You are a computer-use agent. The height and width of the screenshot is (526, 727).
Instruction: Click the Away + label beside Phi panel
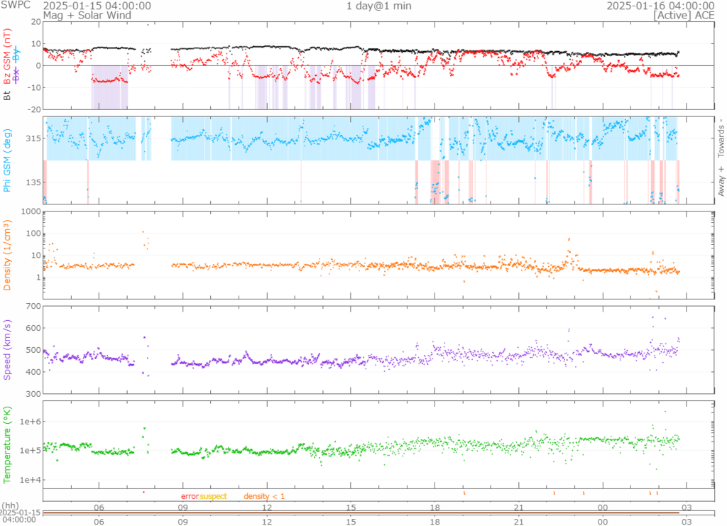721,183
